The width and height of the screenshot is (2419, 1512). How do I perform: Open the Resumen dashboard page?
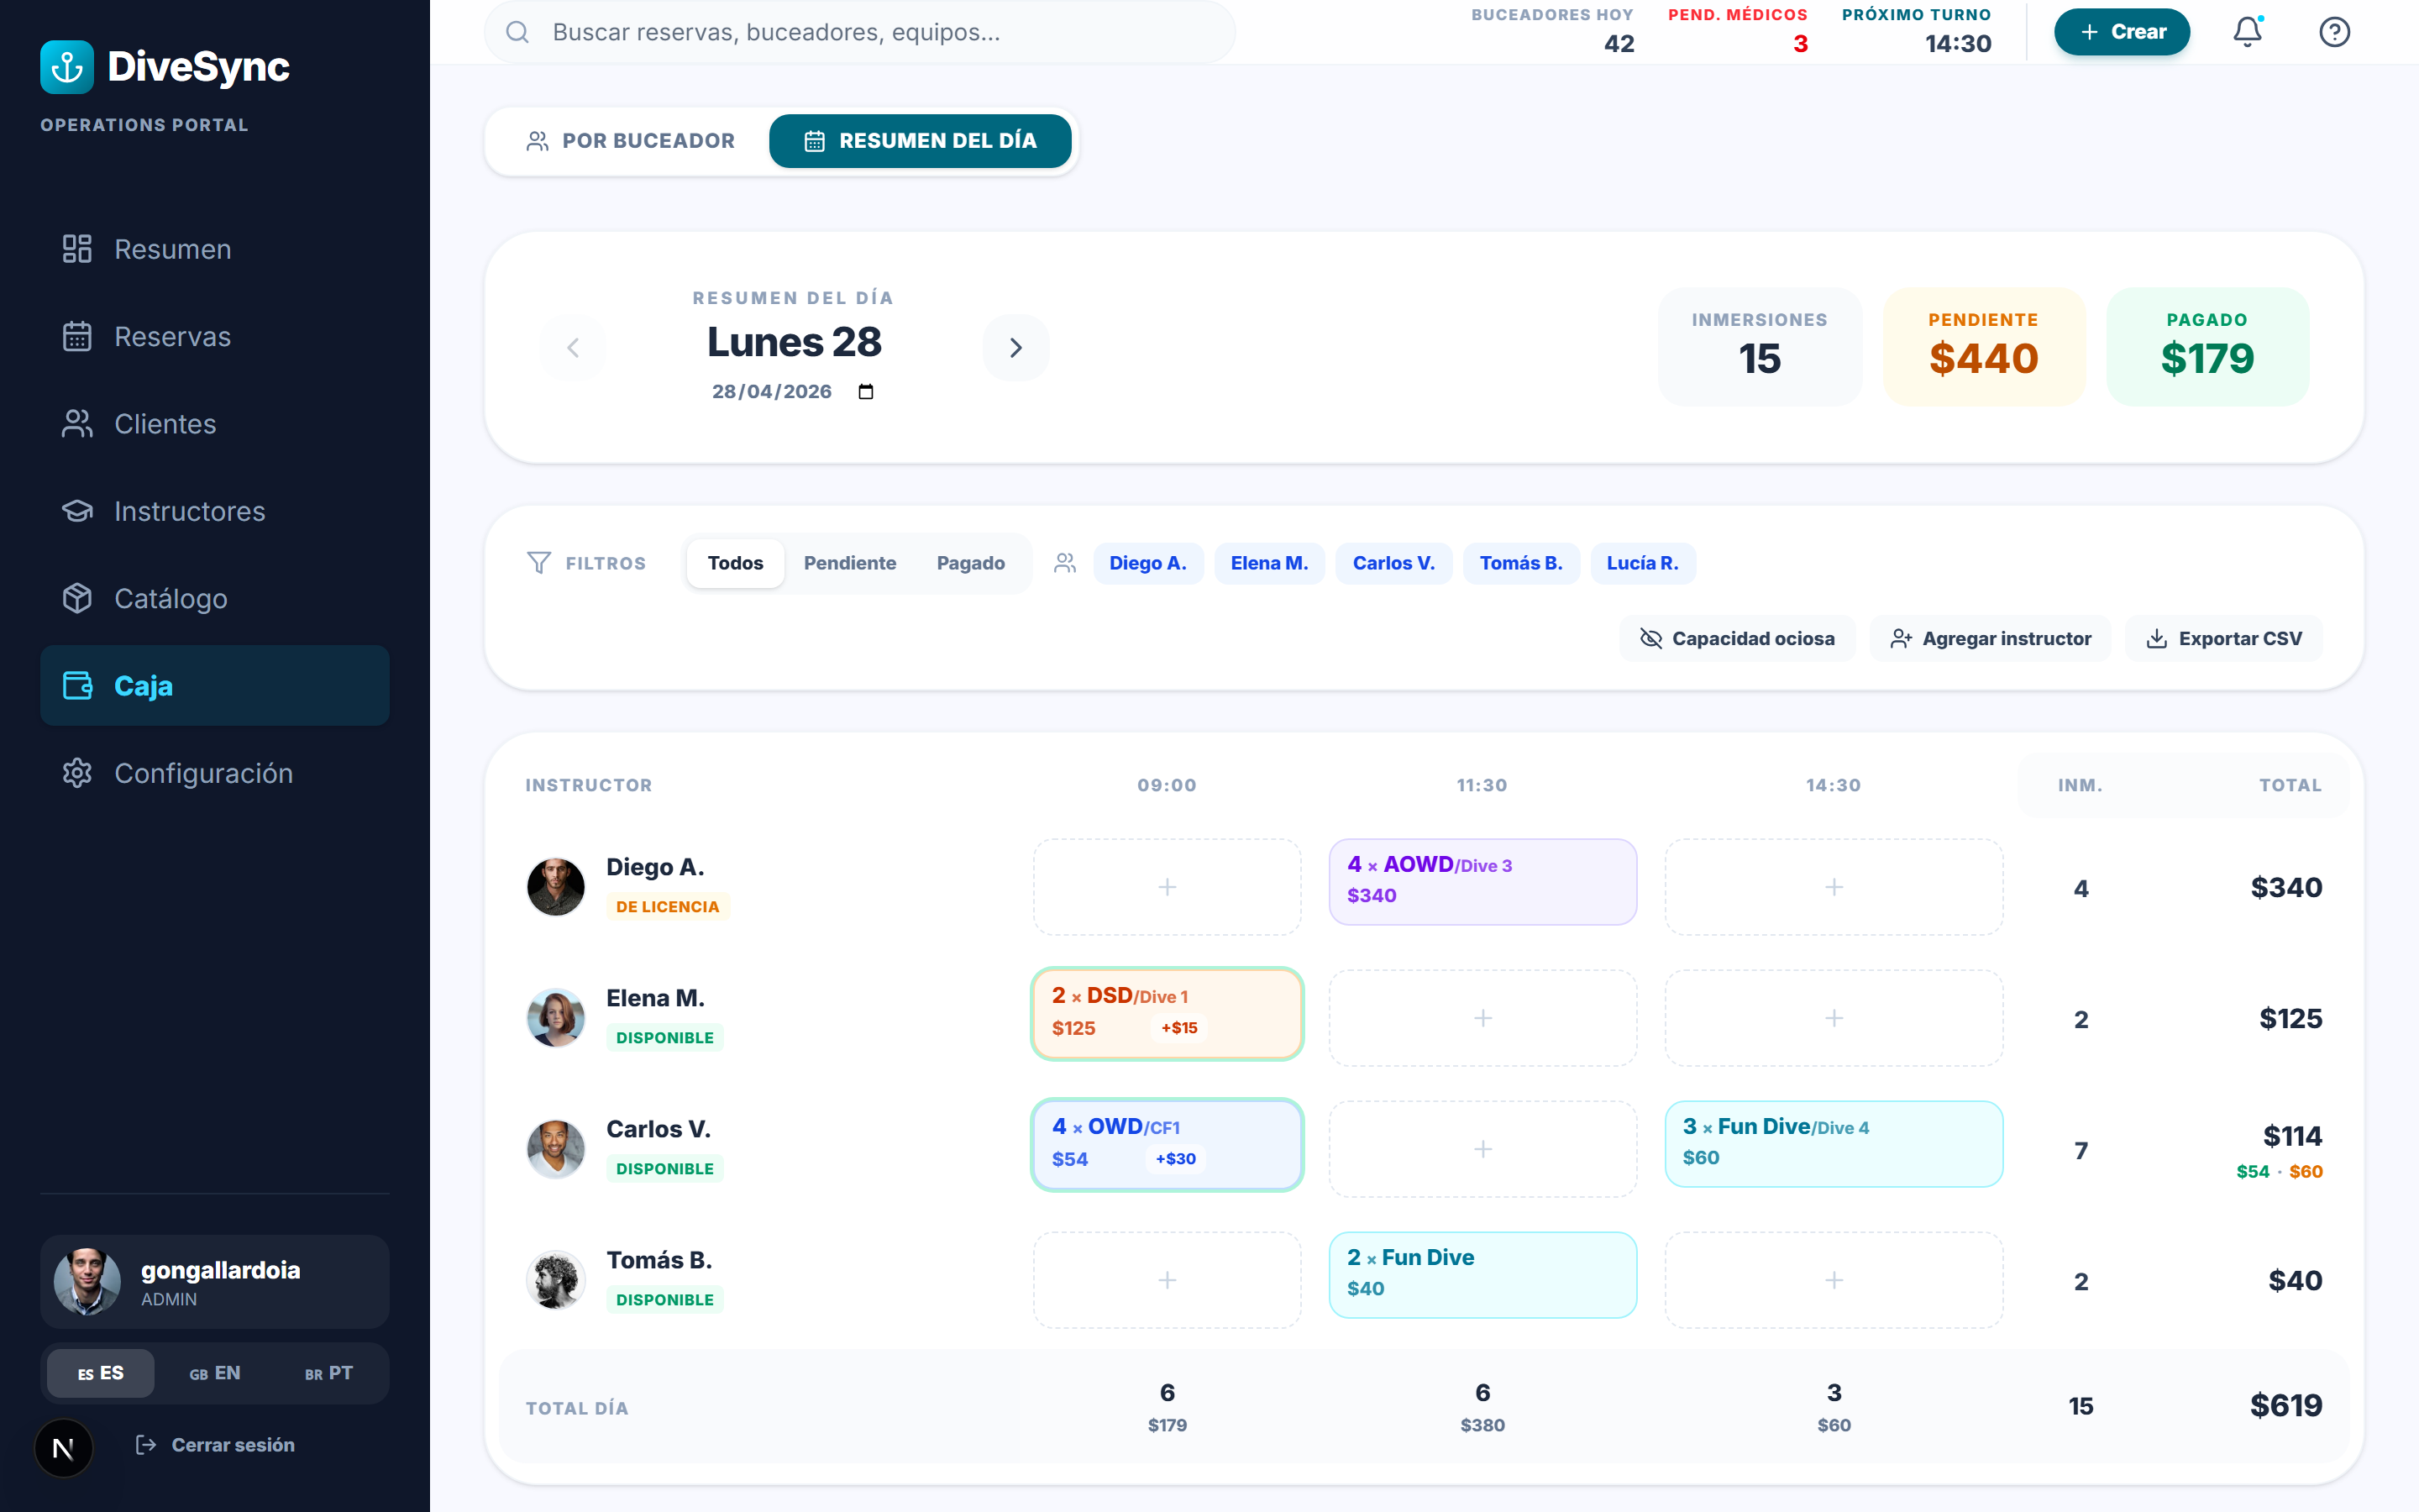coord(215,249)
